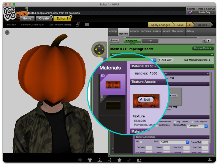Collapse the top mesh section with minus
The width and height of the screenshot is (218, 165).
[x=212, y=54]
